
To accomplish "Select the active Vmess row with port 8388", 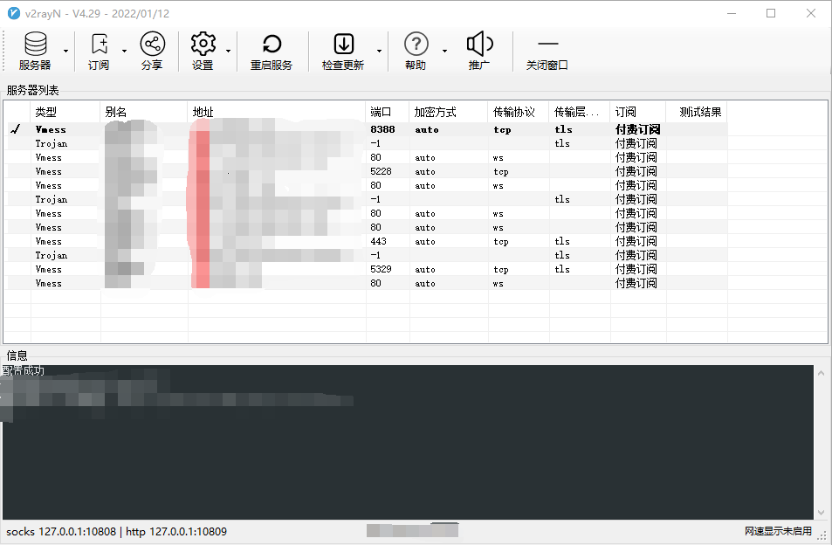I will tap(366, 129).
